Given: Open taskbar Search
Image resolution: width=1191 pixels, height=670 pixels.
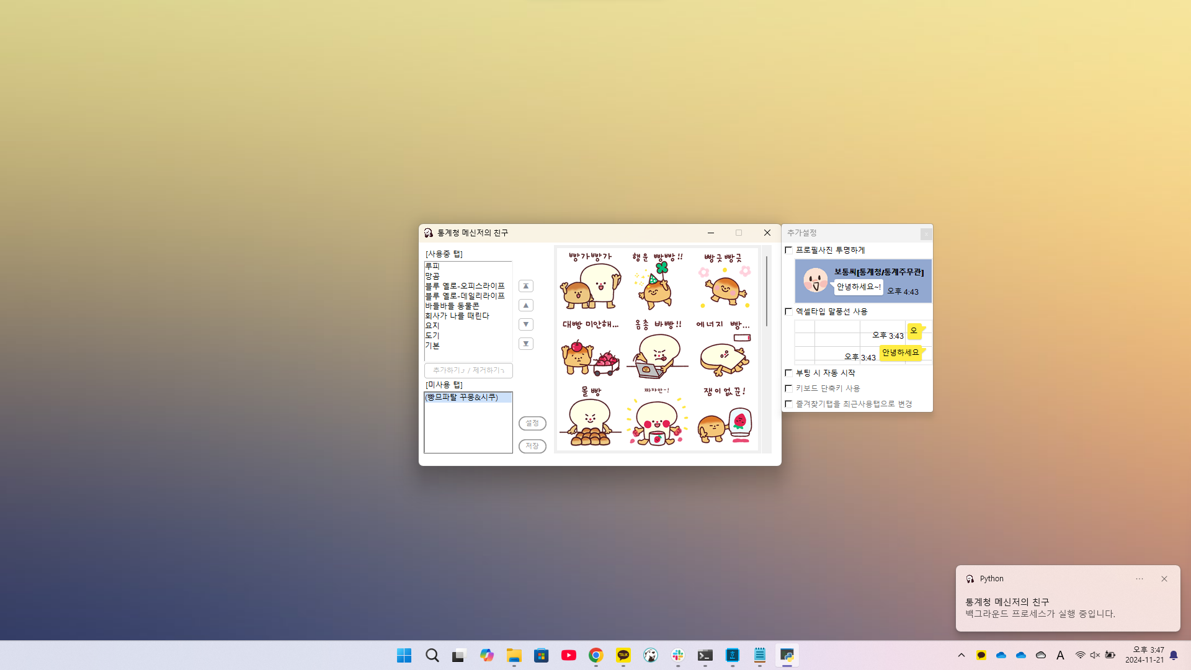Looking at the screenshot, I should pos(432,655).
